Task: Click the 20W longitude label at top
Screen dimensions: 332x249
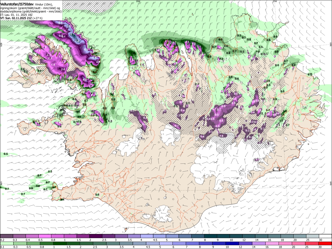Action: coord(138,1)
